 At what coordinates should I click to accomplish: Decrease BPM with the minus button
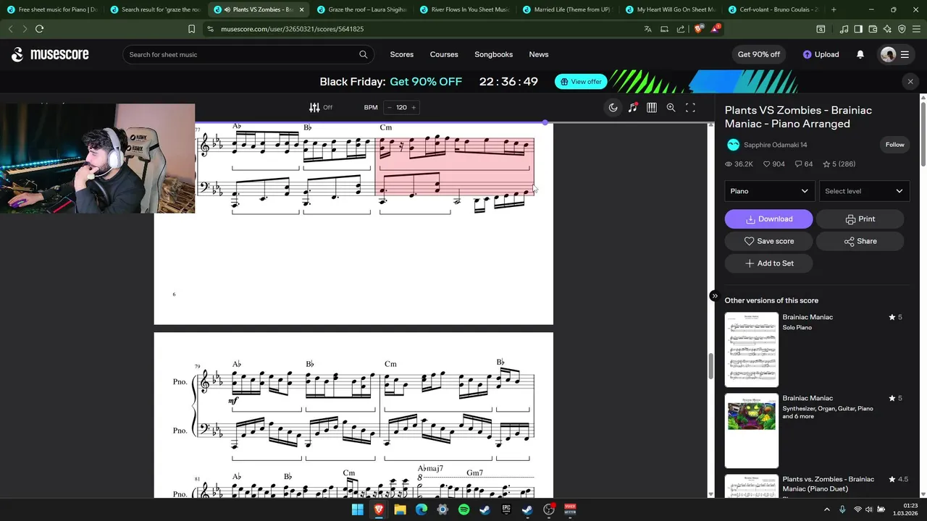pyautogui.click(x=389, y=107)
